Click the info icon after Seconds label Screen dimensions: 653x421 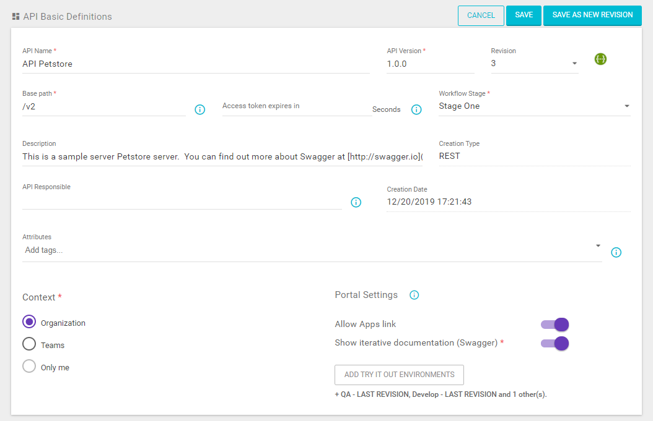416,109
